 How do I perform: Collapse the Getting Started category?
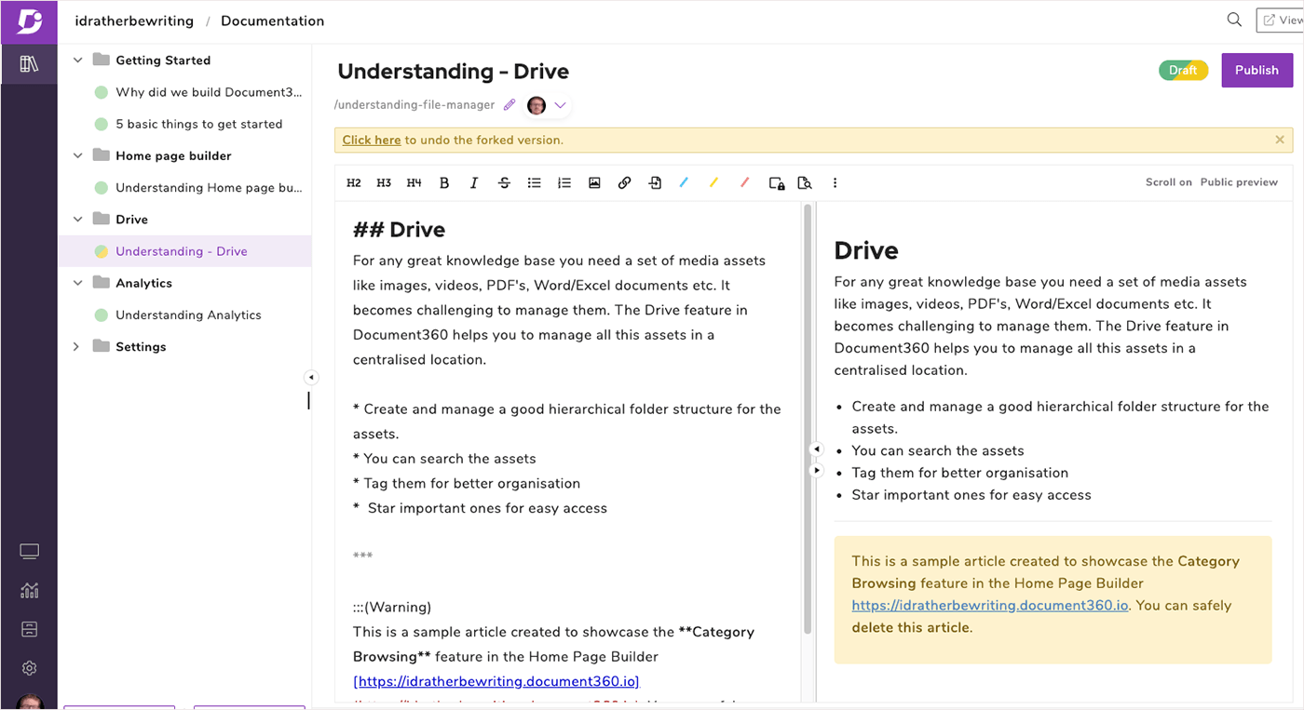tap(77, 60)
